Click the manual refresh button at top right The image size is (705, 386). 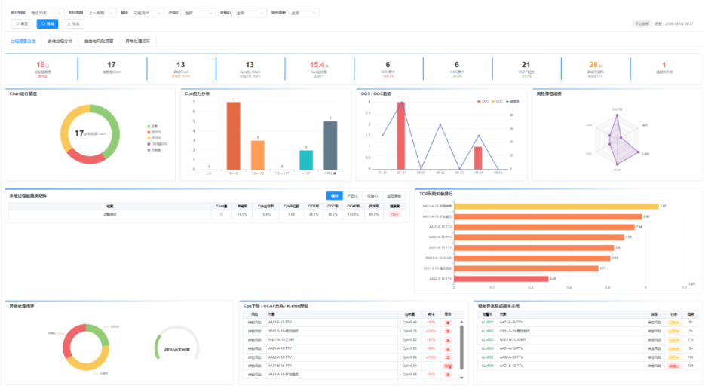(642, 24)
